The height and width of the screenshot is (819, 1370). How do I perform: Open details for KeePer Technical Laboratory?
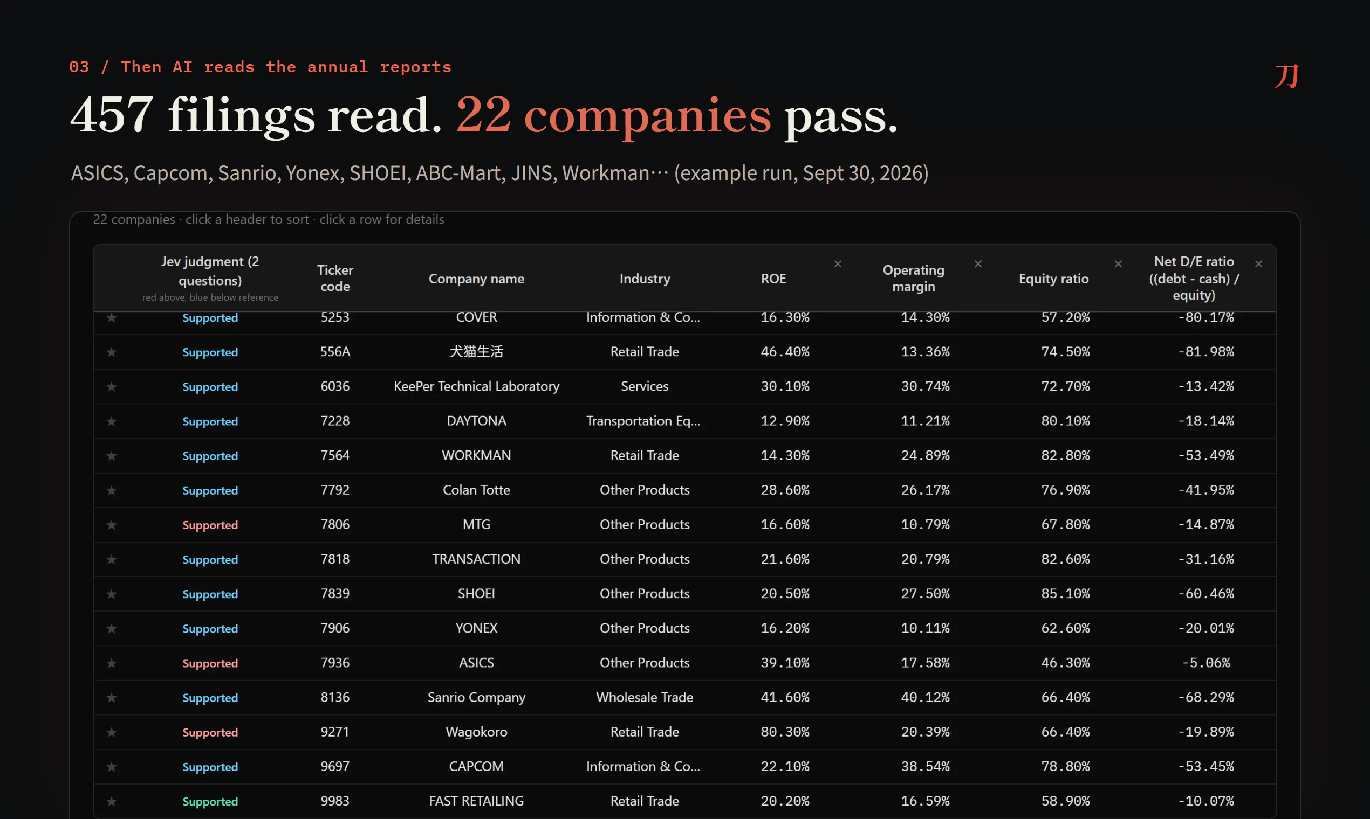click(685, 386)
